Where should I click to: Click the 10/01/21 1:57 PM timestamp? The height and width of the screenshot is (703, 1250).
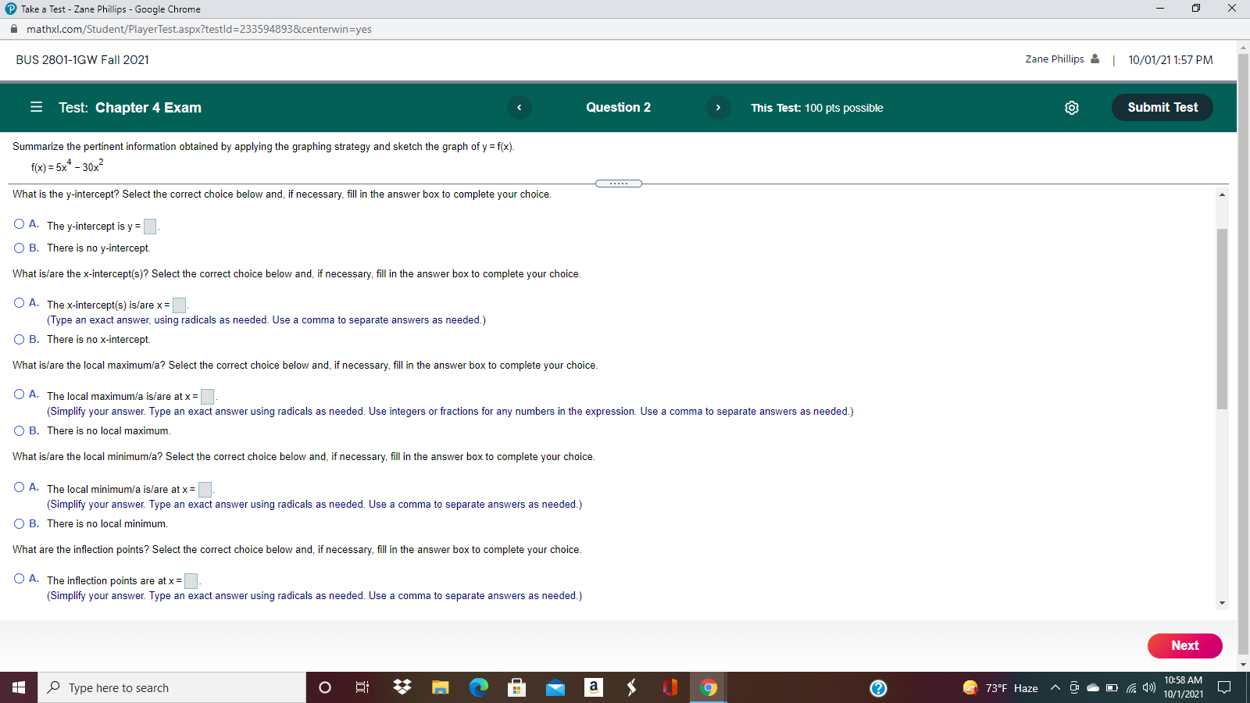pos(1170,60)
